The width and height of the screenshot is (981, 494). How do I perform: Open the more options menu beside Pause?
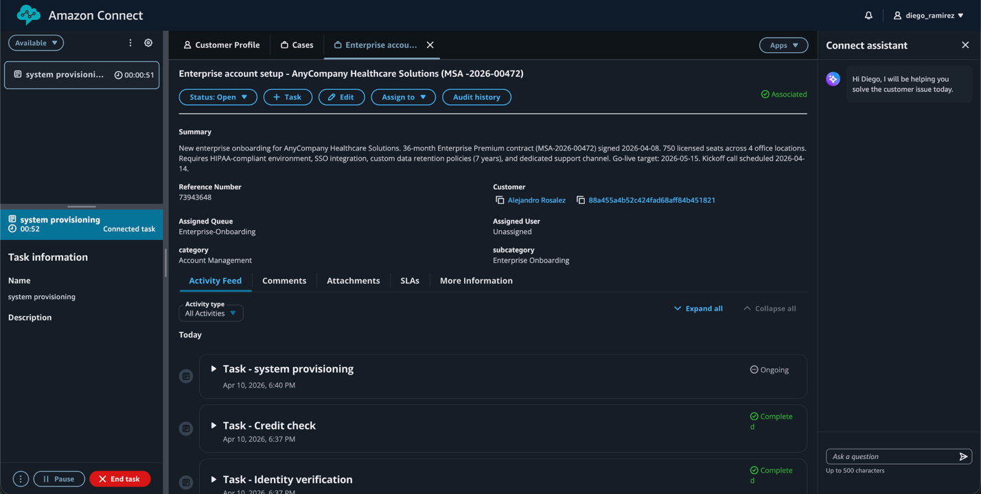tap(21, 479)
